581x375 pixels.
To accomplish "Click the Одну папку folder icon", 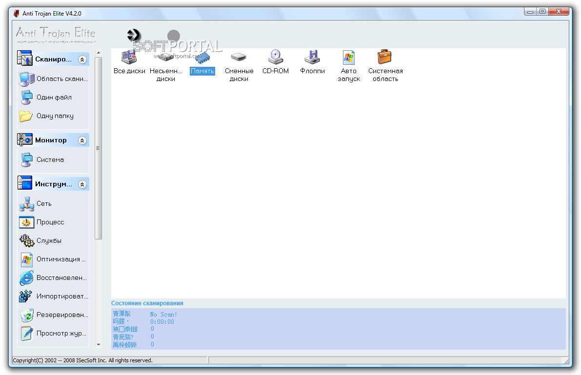I will (26, 116).
